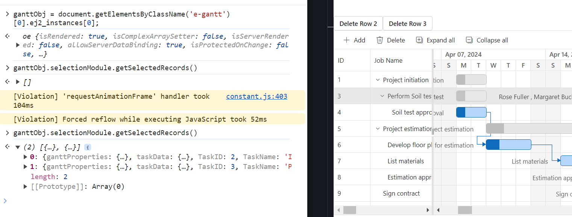Click the Project estimation gray parent taskbar

(x=529, y=128)
